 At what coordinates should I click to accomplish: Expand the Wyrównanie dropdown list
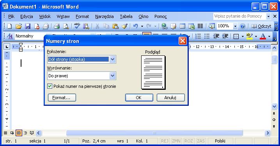(112, 76)
